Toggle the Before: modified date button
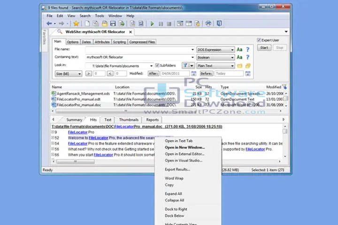338x225 pixels. coord(207,74)
